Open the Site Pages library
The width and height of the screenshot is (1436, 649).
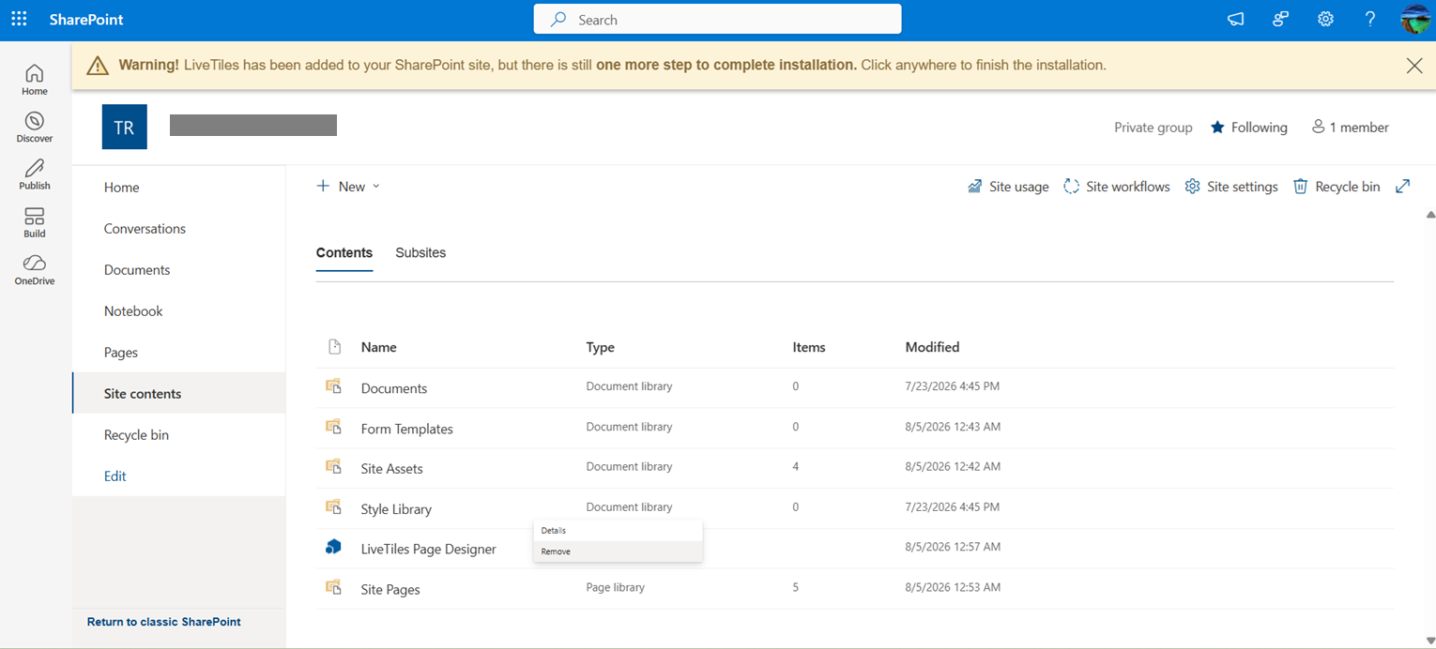tap(390, 590)
